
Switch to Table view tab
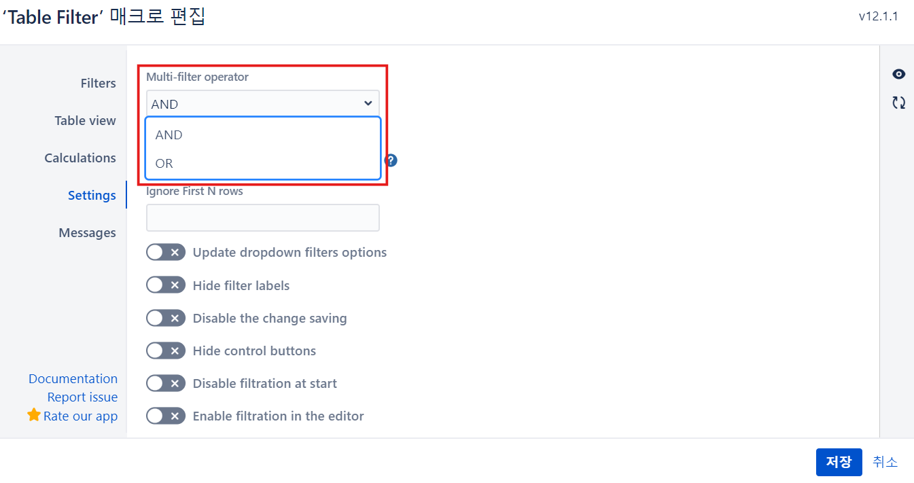click(x=85, y=120)
